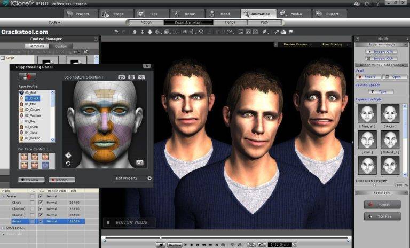Click the reset rotation icon below face model
Image resolution: width=410 pixels, height=248 pixels.
pyautogui.click(x=68, y=163)
